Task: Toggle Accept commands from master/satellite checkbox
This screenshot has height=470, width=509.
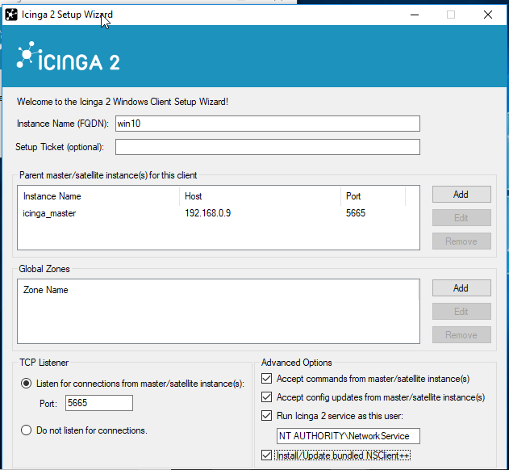Action: pyautogui.click(x=266, y=379)
